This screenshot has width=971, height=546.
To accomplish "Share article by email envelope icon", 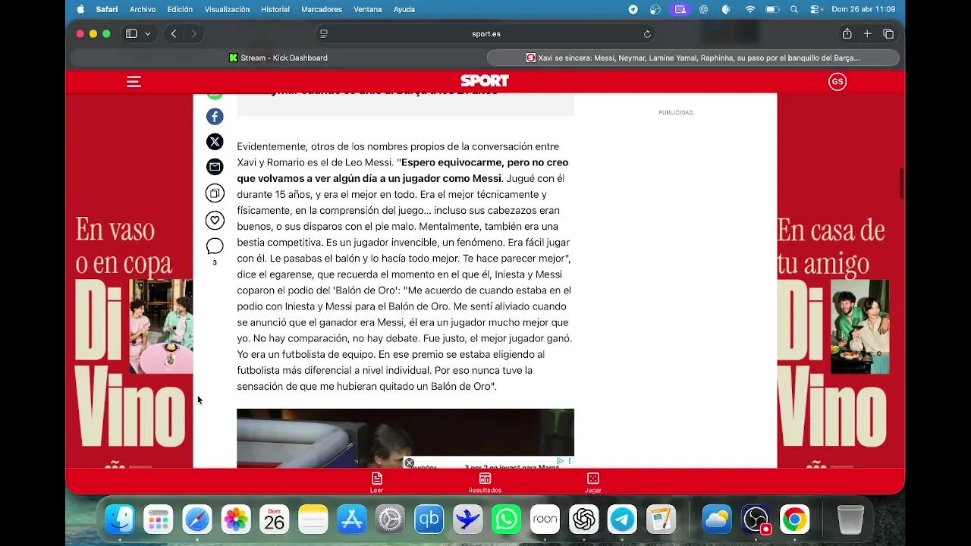I will (215, 167).
